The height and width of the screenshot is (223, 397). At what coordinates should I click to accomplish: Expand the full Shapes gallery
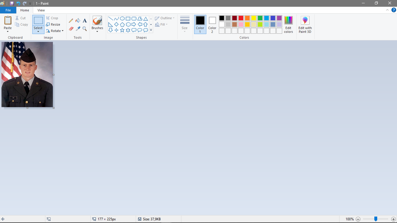click(151, 30)
